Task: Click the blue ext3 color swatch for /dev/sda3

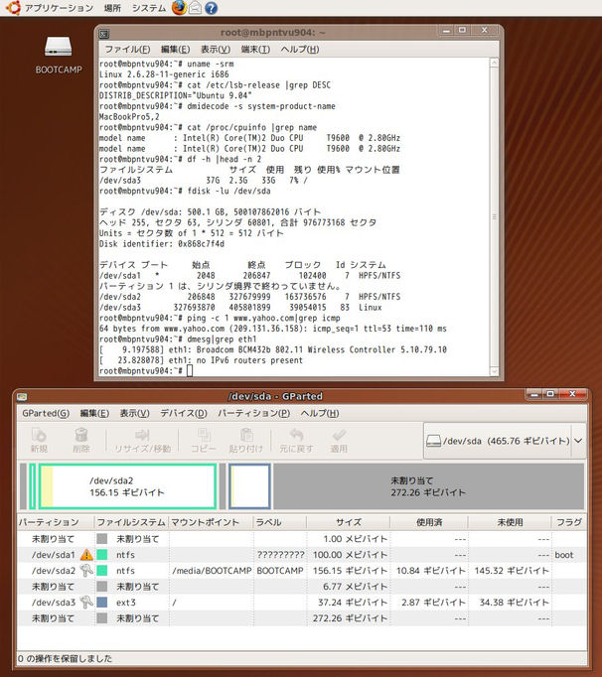Action: [102, 602]
